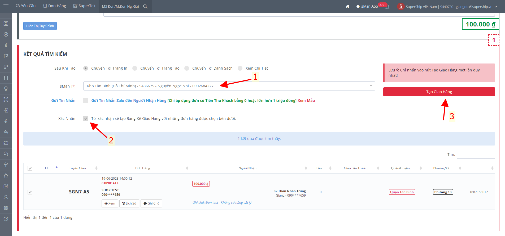Click shop phone 090****659 under SHOP TEST

[x=111, y=195]
